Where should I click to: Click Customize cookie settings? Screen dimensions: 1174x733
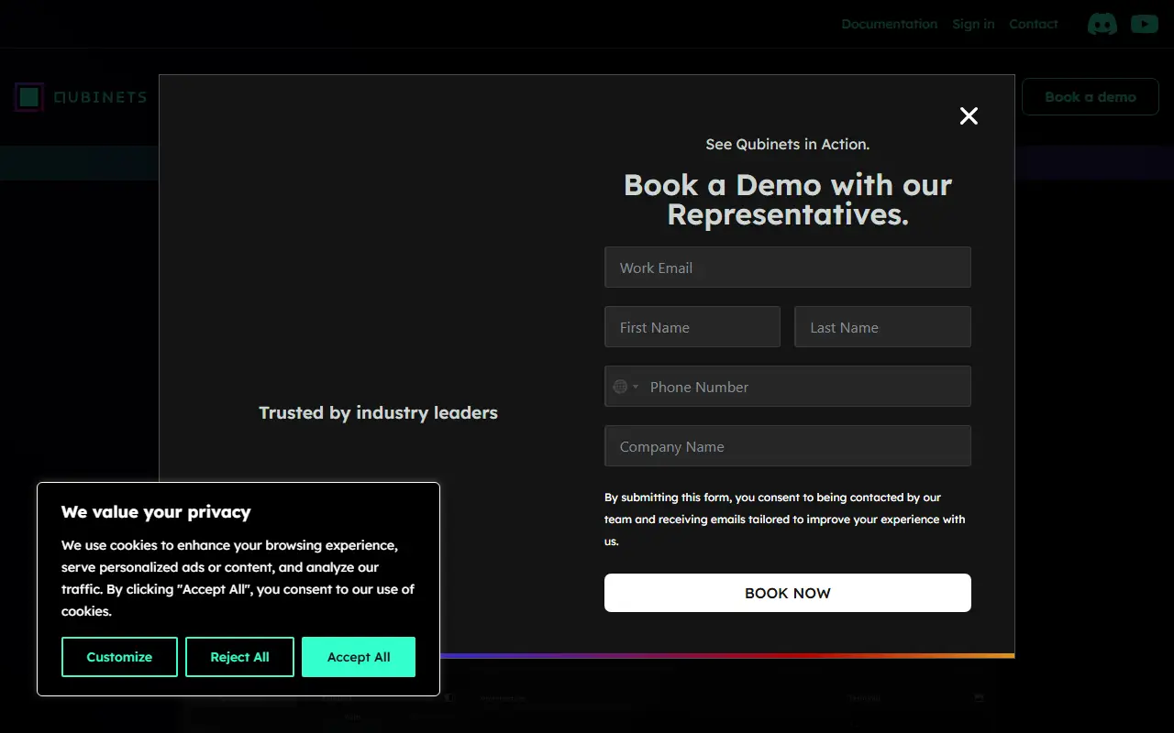tap(119, 657)
